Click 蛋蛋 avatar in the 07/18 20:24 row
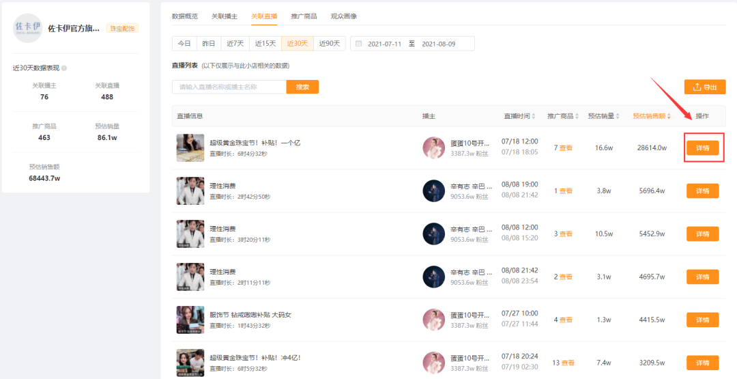Screen dimensions: 737x379 [434, 363]
